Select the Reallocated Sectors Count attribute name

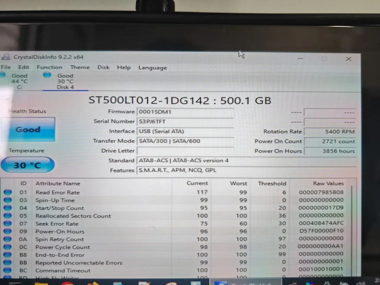73,216
